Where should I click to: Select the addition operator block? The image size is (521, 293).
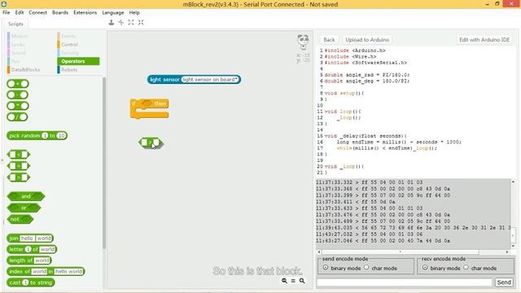pyautogui.click(x=18, y=84)
